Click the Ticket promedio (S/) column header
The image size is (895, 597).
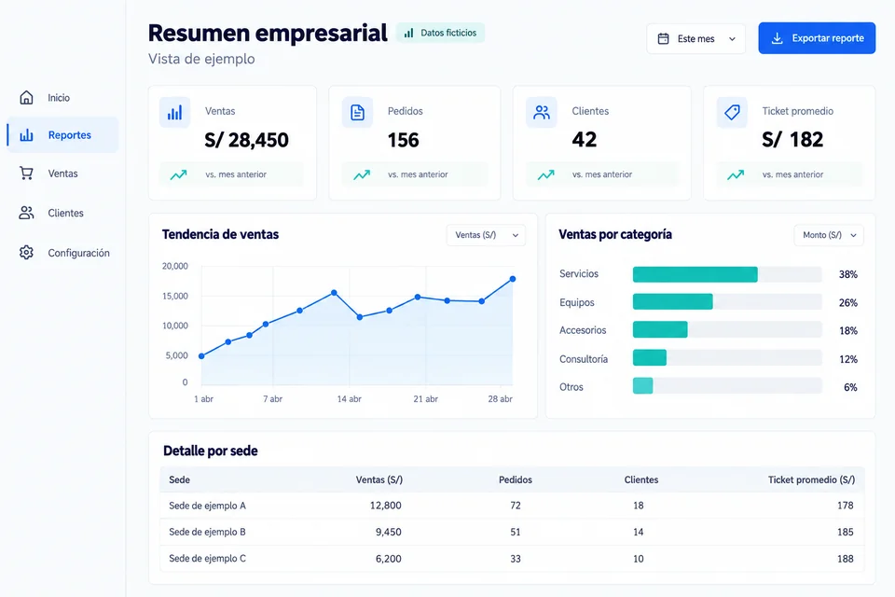click(811, 479)
